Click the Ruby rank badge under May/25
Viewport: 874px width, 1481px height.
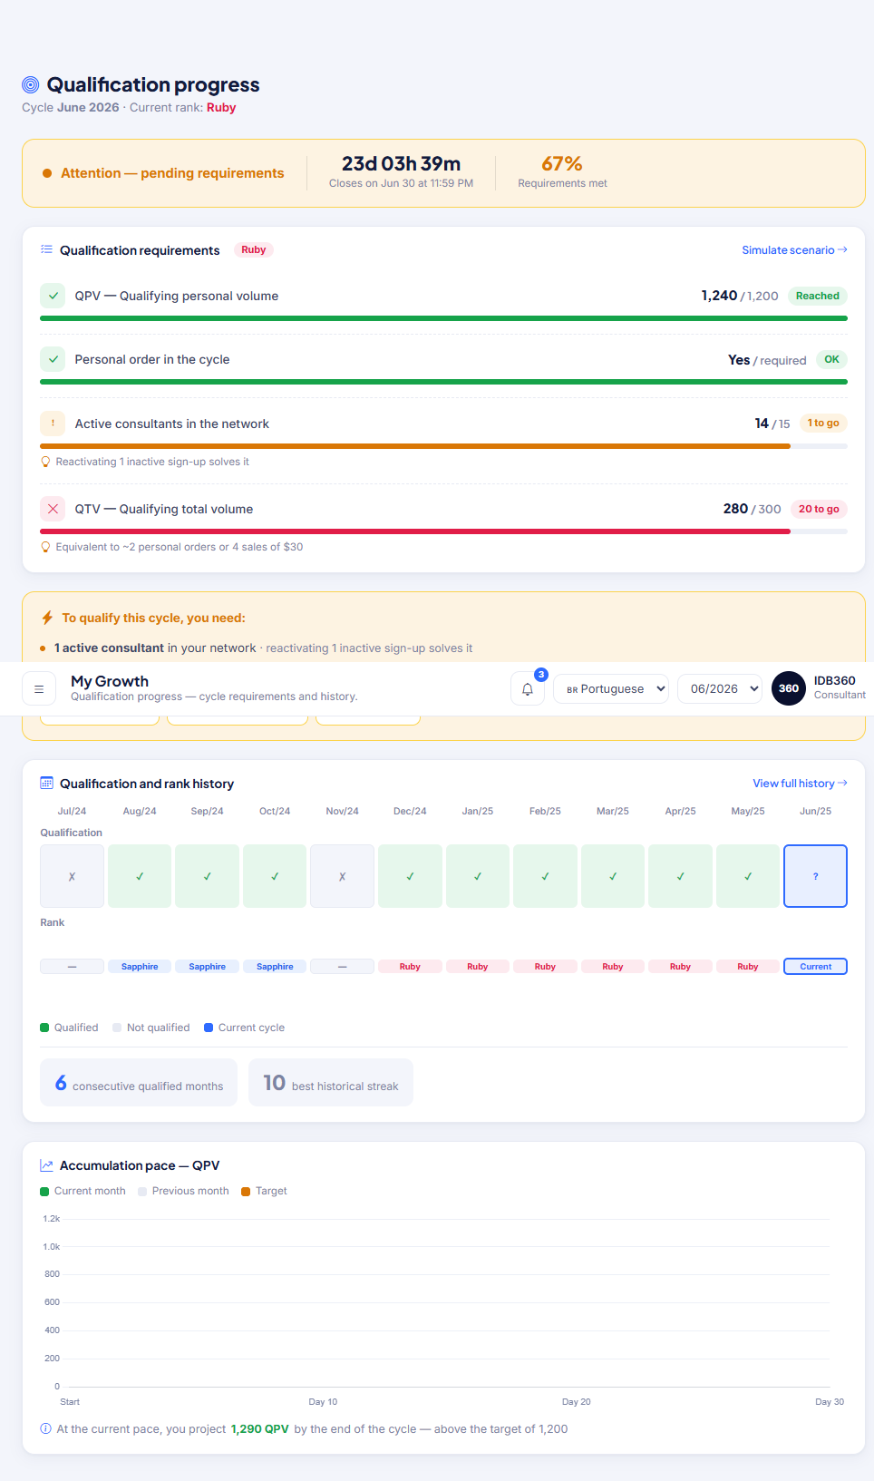(x=748, y=967)
